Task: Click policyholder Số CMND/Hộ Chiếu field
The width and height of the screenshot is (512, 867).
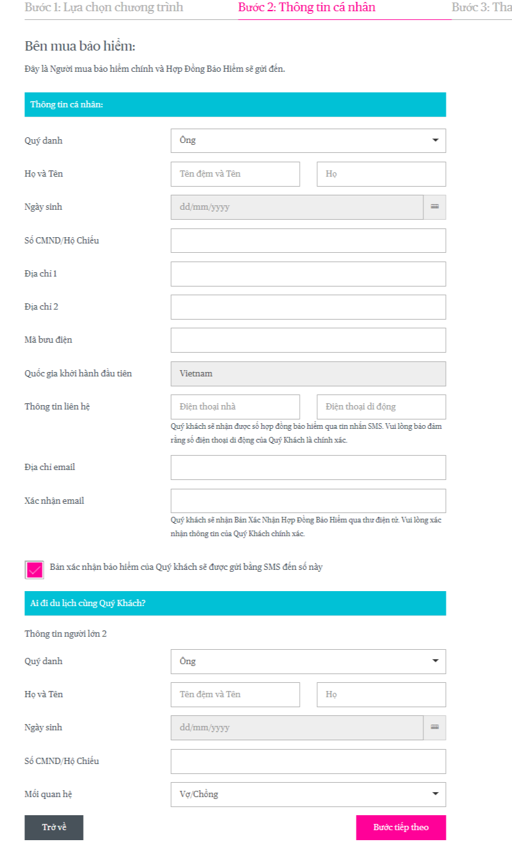Action: coord(308,240)
